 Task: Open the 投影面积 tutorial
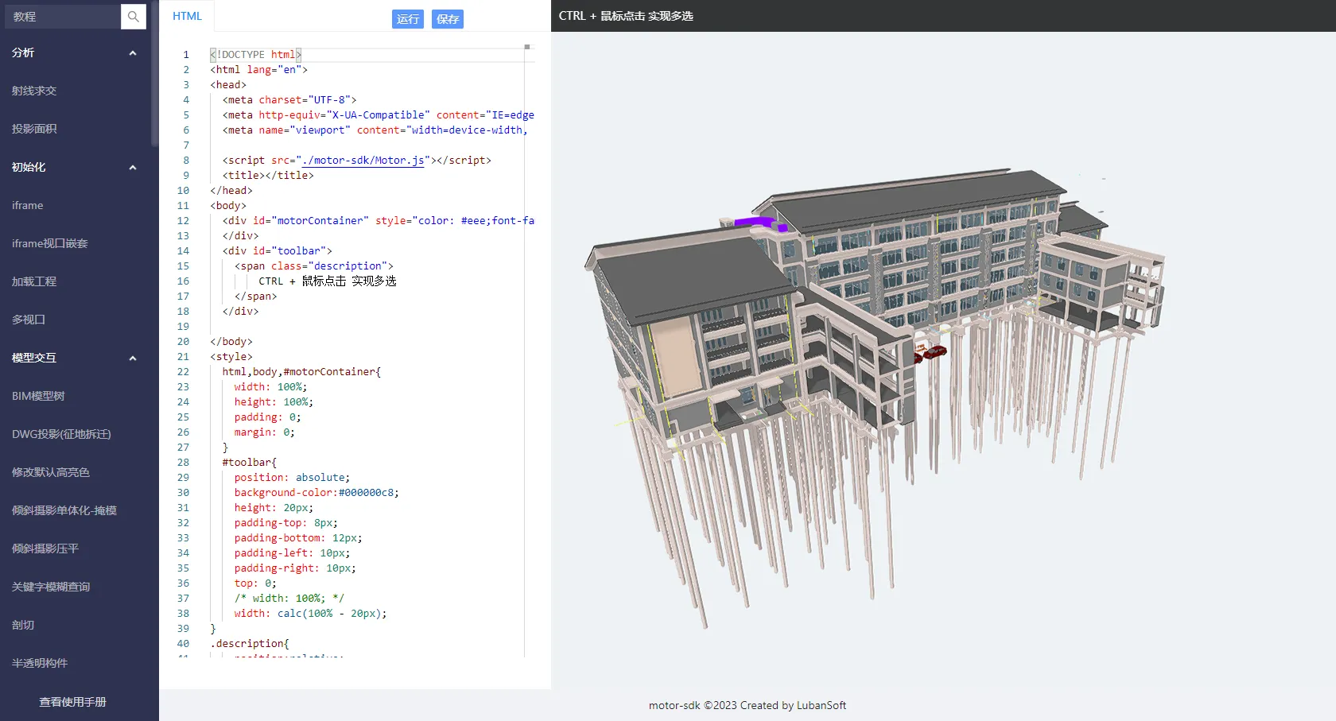tap(34, 129)
